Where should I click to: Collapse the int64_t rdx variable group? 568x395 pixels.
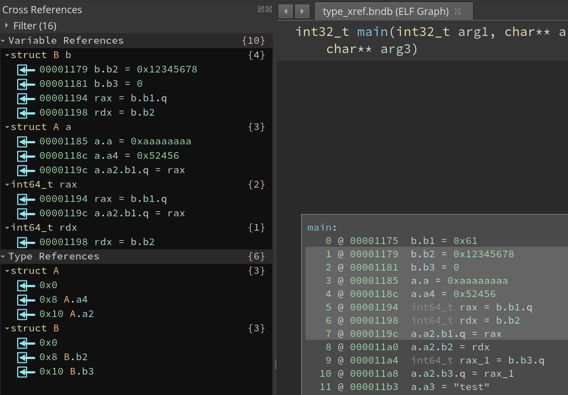(x=7, y=227)
